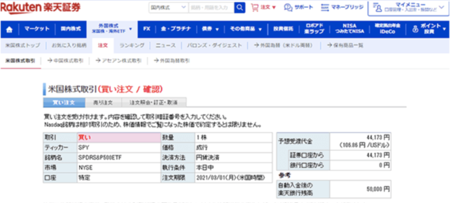Open the 確定拠出年金 iDeCo nav item

[387, 29]
